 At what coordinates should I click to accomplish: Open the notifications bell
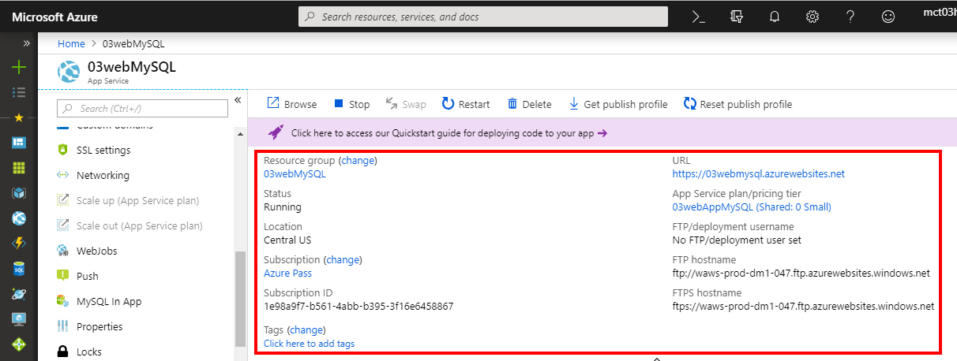coord(775,17)
